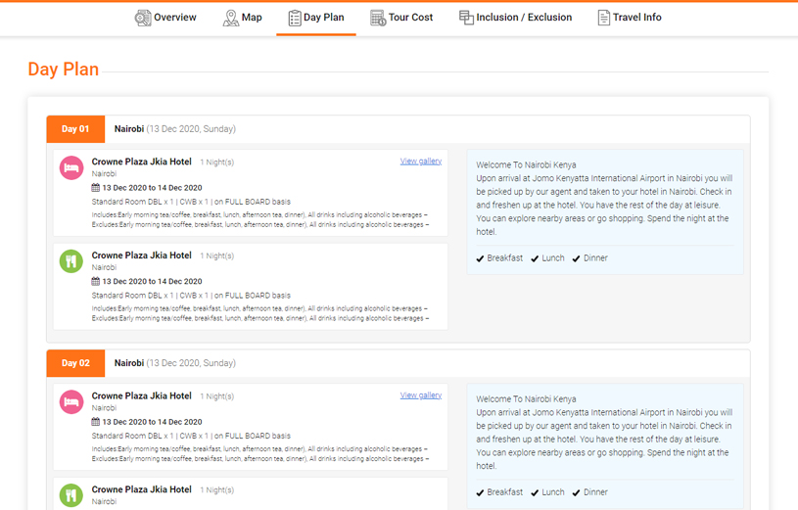Click the Day 02 orange label

click(x=75, y=363)
